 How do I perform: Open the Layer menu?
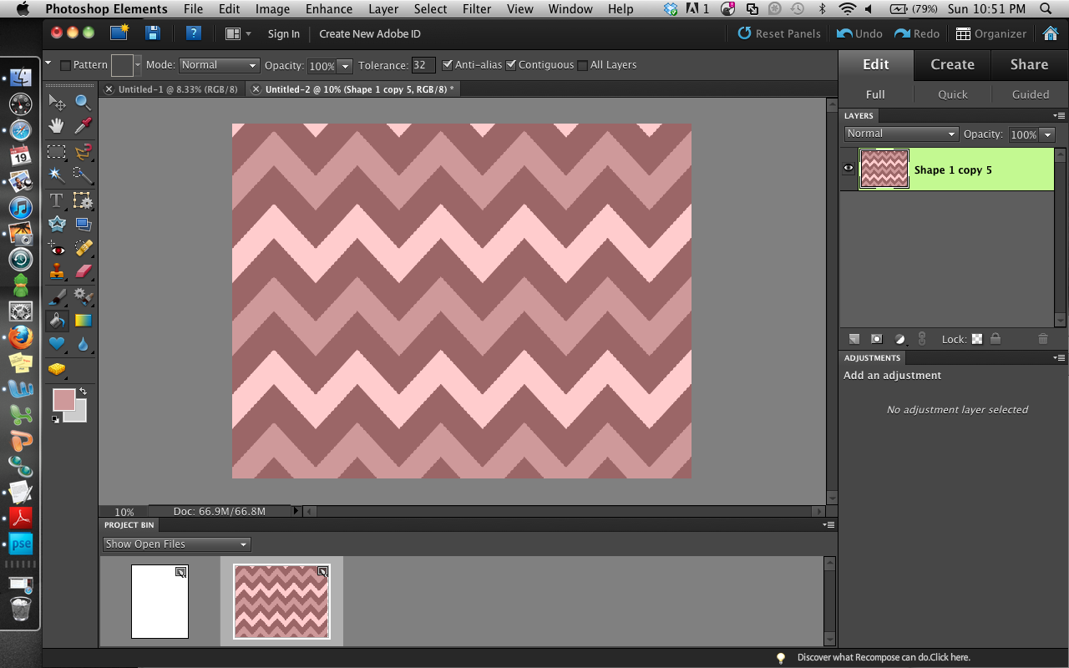click(x=383, y=9)
